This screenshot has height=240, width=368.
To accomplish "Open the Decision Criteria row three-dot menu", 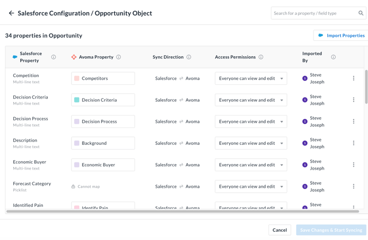I will (354, 100).
